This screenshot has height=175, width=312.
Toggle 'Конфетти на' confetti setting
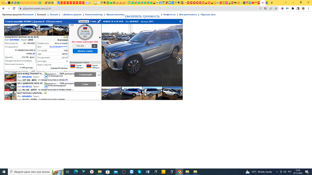(169, 15)
